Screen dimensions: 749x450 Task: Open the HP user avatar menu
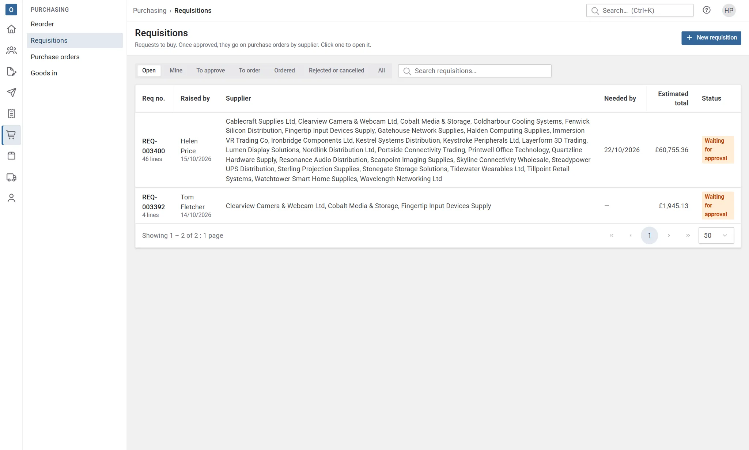click(729, 10)
